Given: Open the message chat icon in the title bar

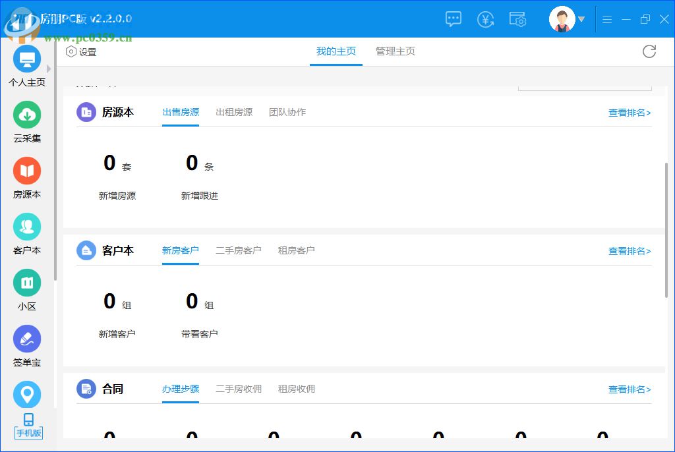Looking at the screenshot, I should click(453, 19).
